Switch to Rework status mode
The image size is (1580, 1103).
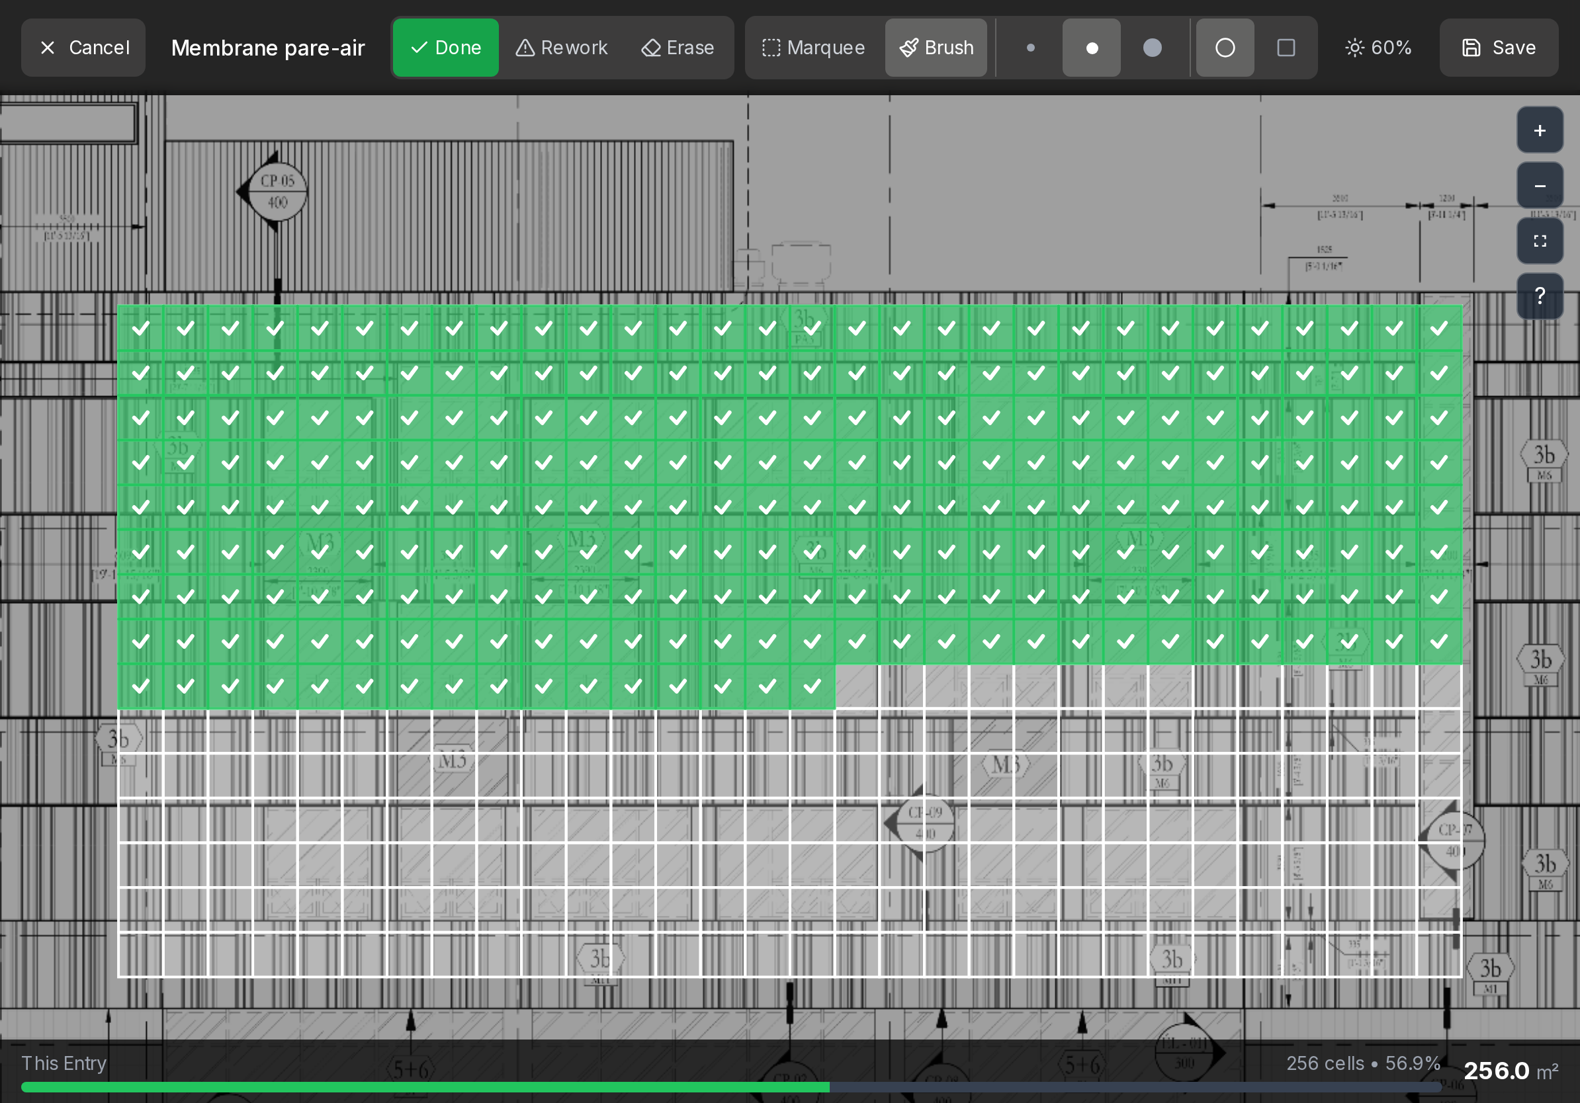pos(562,48)
